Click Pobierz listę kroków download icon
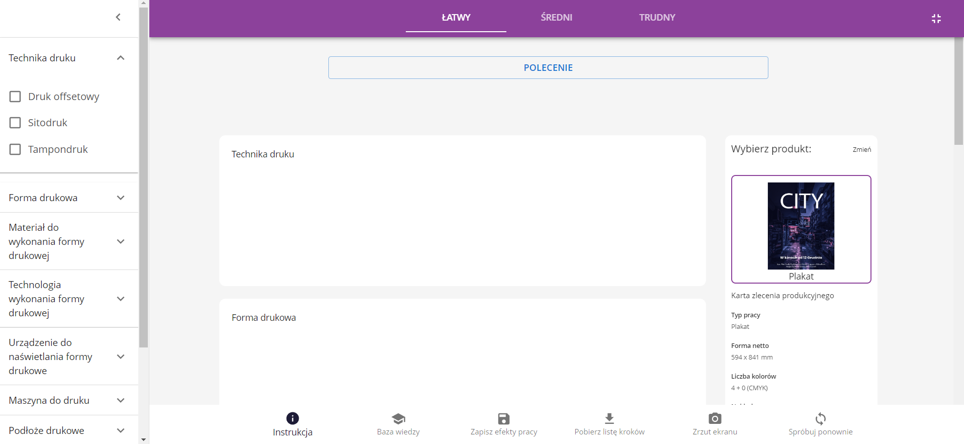 pyautogui.click(x=609, y=418)
